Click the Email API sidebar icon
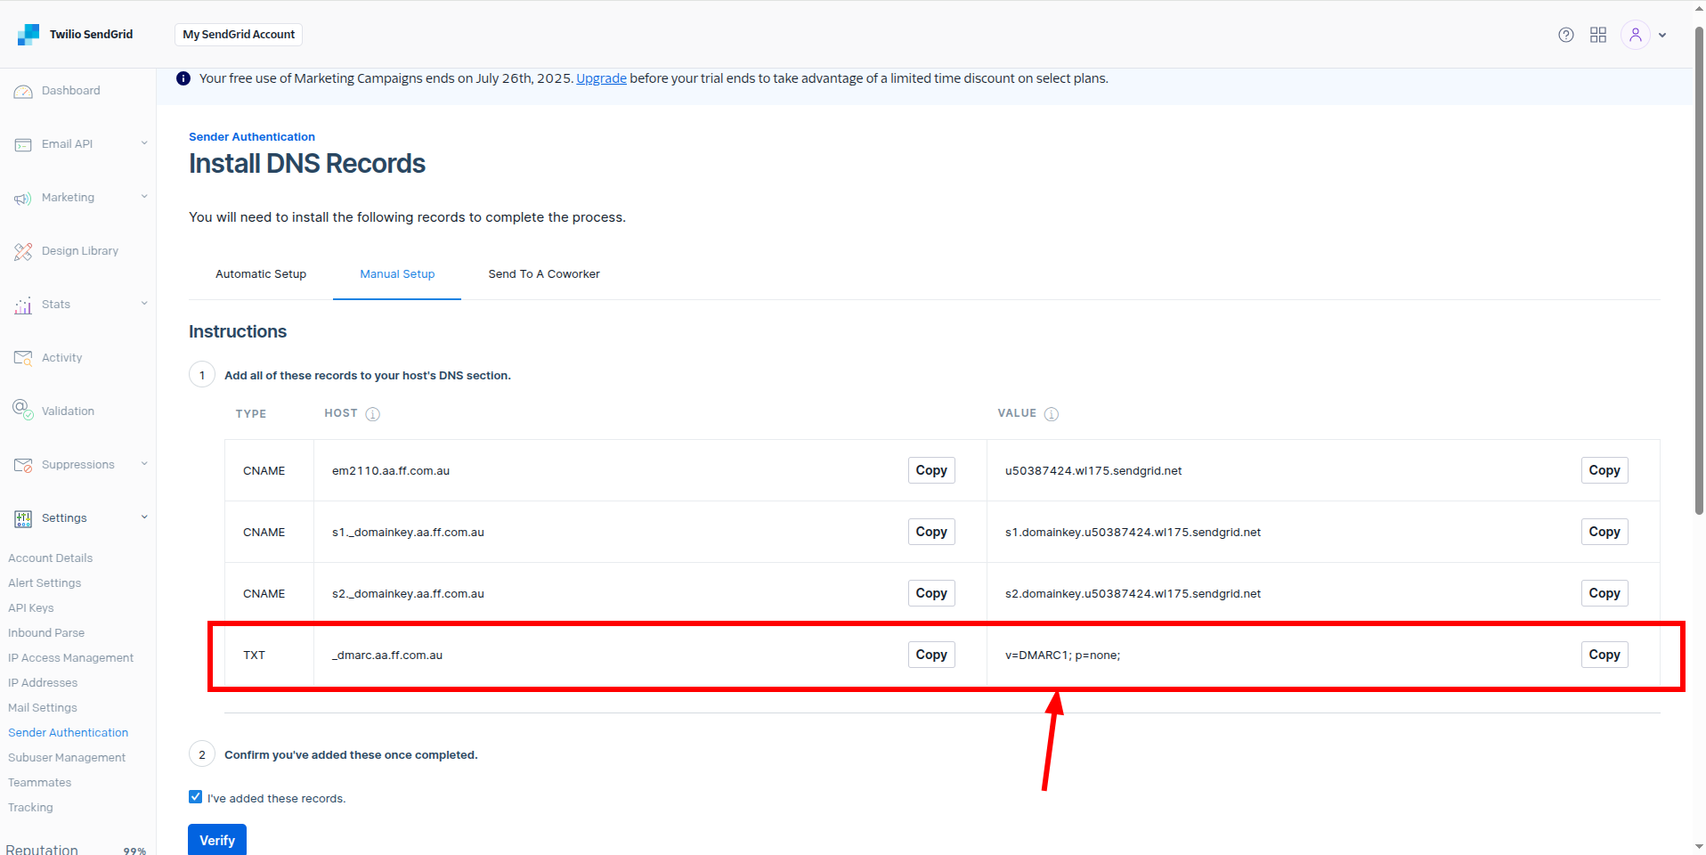 point(23,144)
